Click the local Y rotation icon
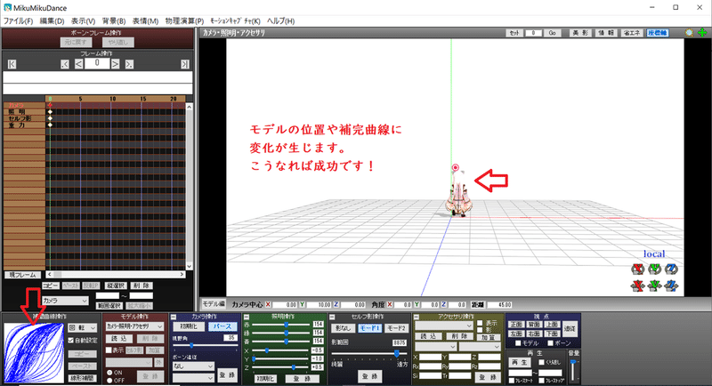Image resolution: width=712 pixels, height=386 pixels. point(654,269)
